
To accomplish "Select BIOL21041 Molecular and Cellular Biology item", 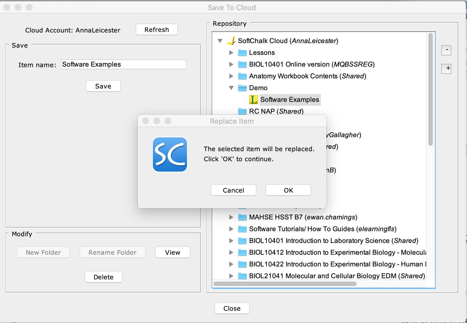I will [x=337, y=276].
